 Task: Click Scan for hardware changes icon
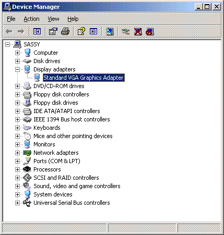coord(110,31)
